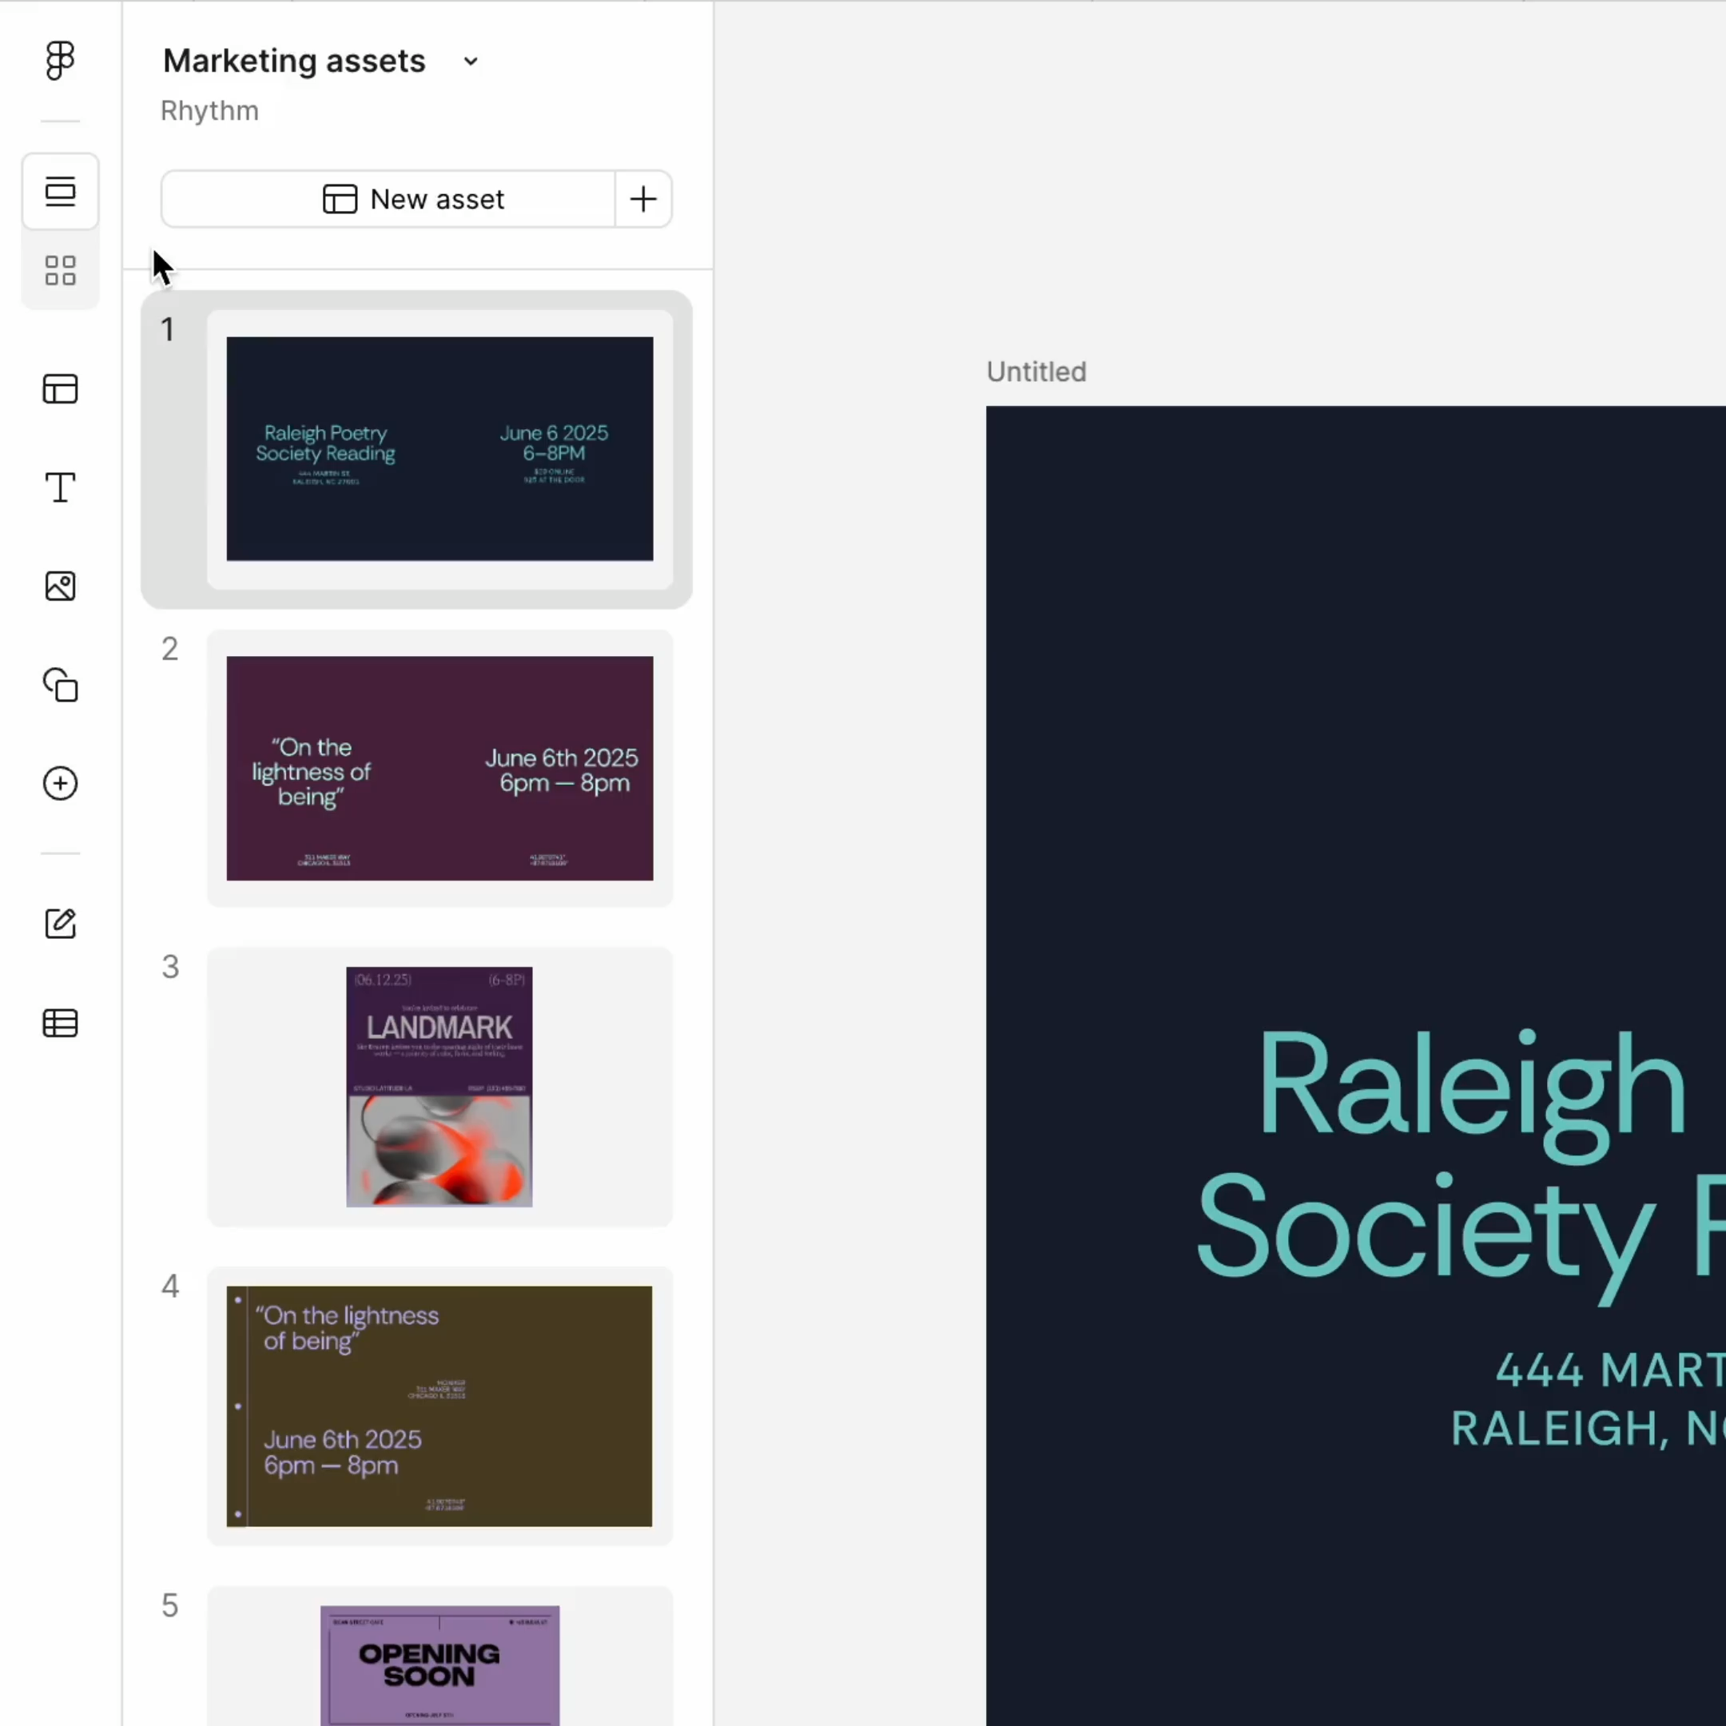Open the table data sheet icon
Image resolution: width=1726 pixels, height=1726 pixels.
(x=60, y=1023)
